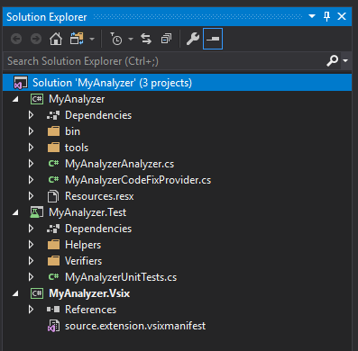Select the Verifiers folder name
The image size is (358, 351).
83,261
